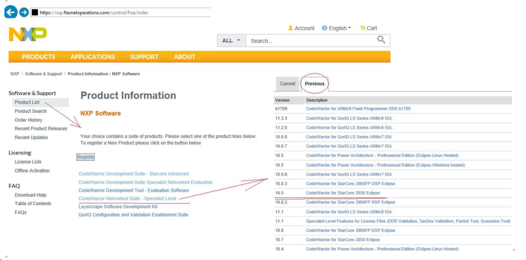The width and height of the screenshot is (526, 260).
Task: Open Offline Activation under Licensing
Action: (32, 170)
